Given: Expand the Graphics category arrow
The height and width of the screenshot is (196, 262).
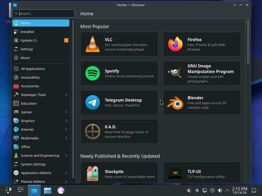Looking at the screenshot, I should (x=66, y=121).
